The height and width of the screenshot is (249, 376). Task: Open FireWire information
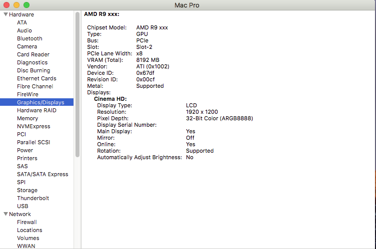(27, 94)
